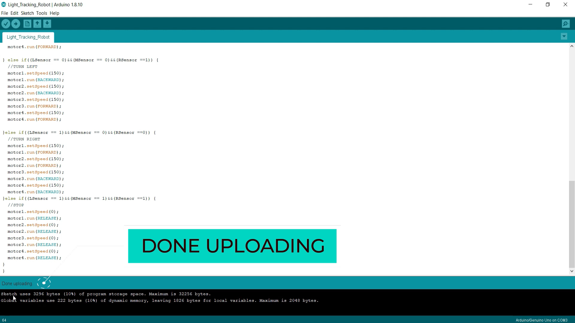Click the Sketch uses 3296 bytes console line
The width and height of the screenshot is (575, 323).
point(106,294)
